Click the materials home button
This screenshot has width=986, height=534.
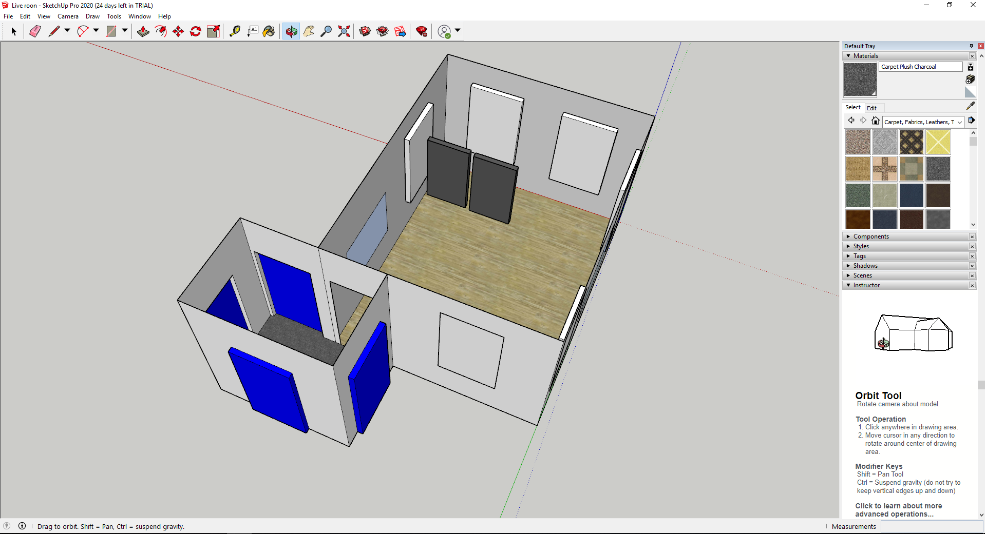[876, 121]
